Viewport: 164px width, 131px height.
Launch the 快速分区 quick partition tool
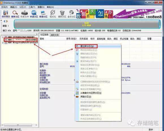click(x=34, y=14)
